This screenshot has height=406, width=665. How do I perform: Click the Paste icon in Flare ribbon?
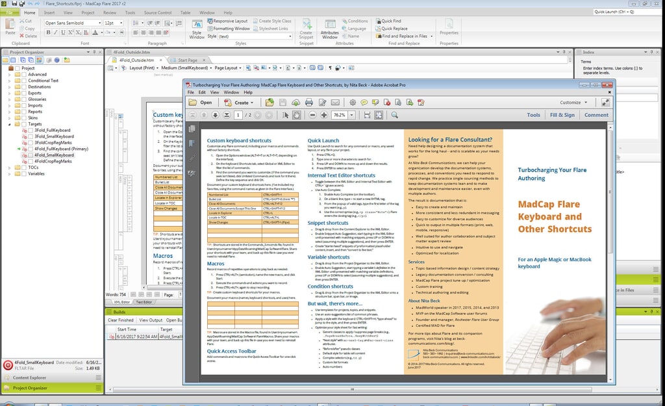click(x=10, y=27)
